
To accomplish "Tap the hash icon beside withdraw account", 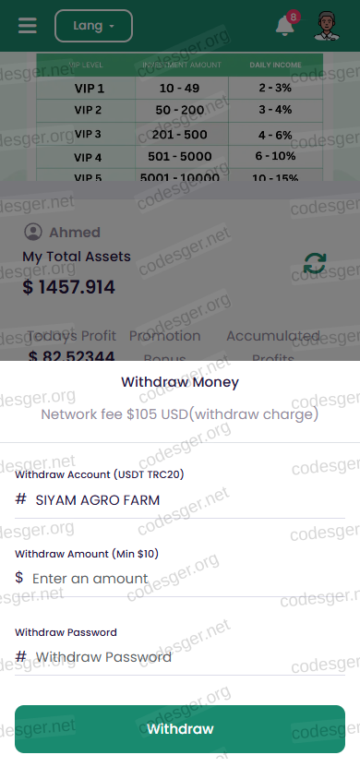I will click(21, 499).
